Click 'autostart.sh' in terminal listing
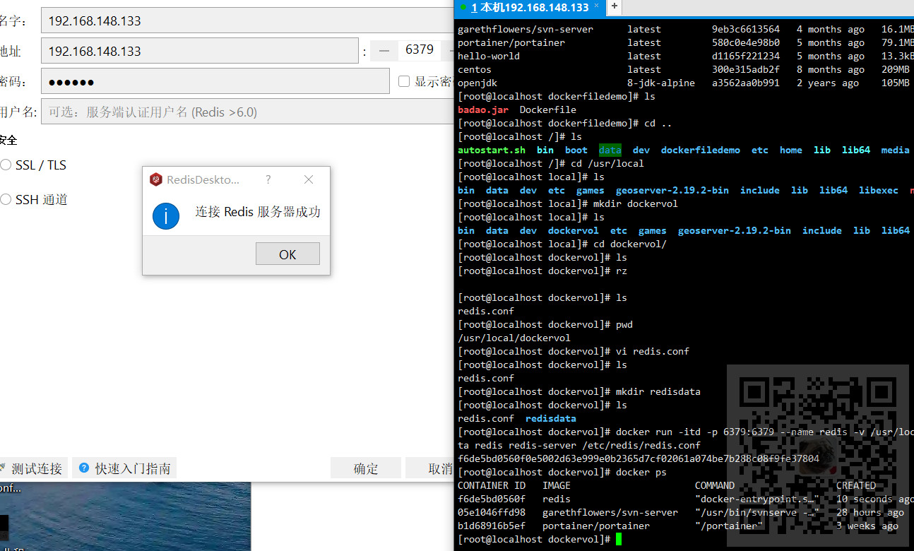Viewport: 914px width, 551px height. click(492, 150)
